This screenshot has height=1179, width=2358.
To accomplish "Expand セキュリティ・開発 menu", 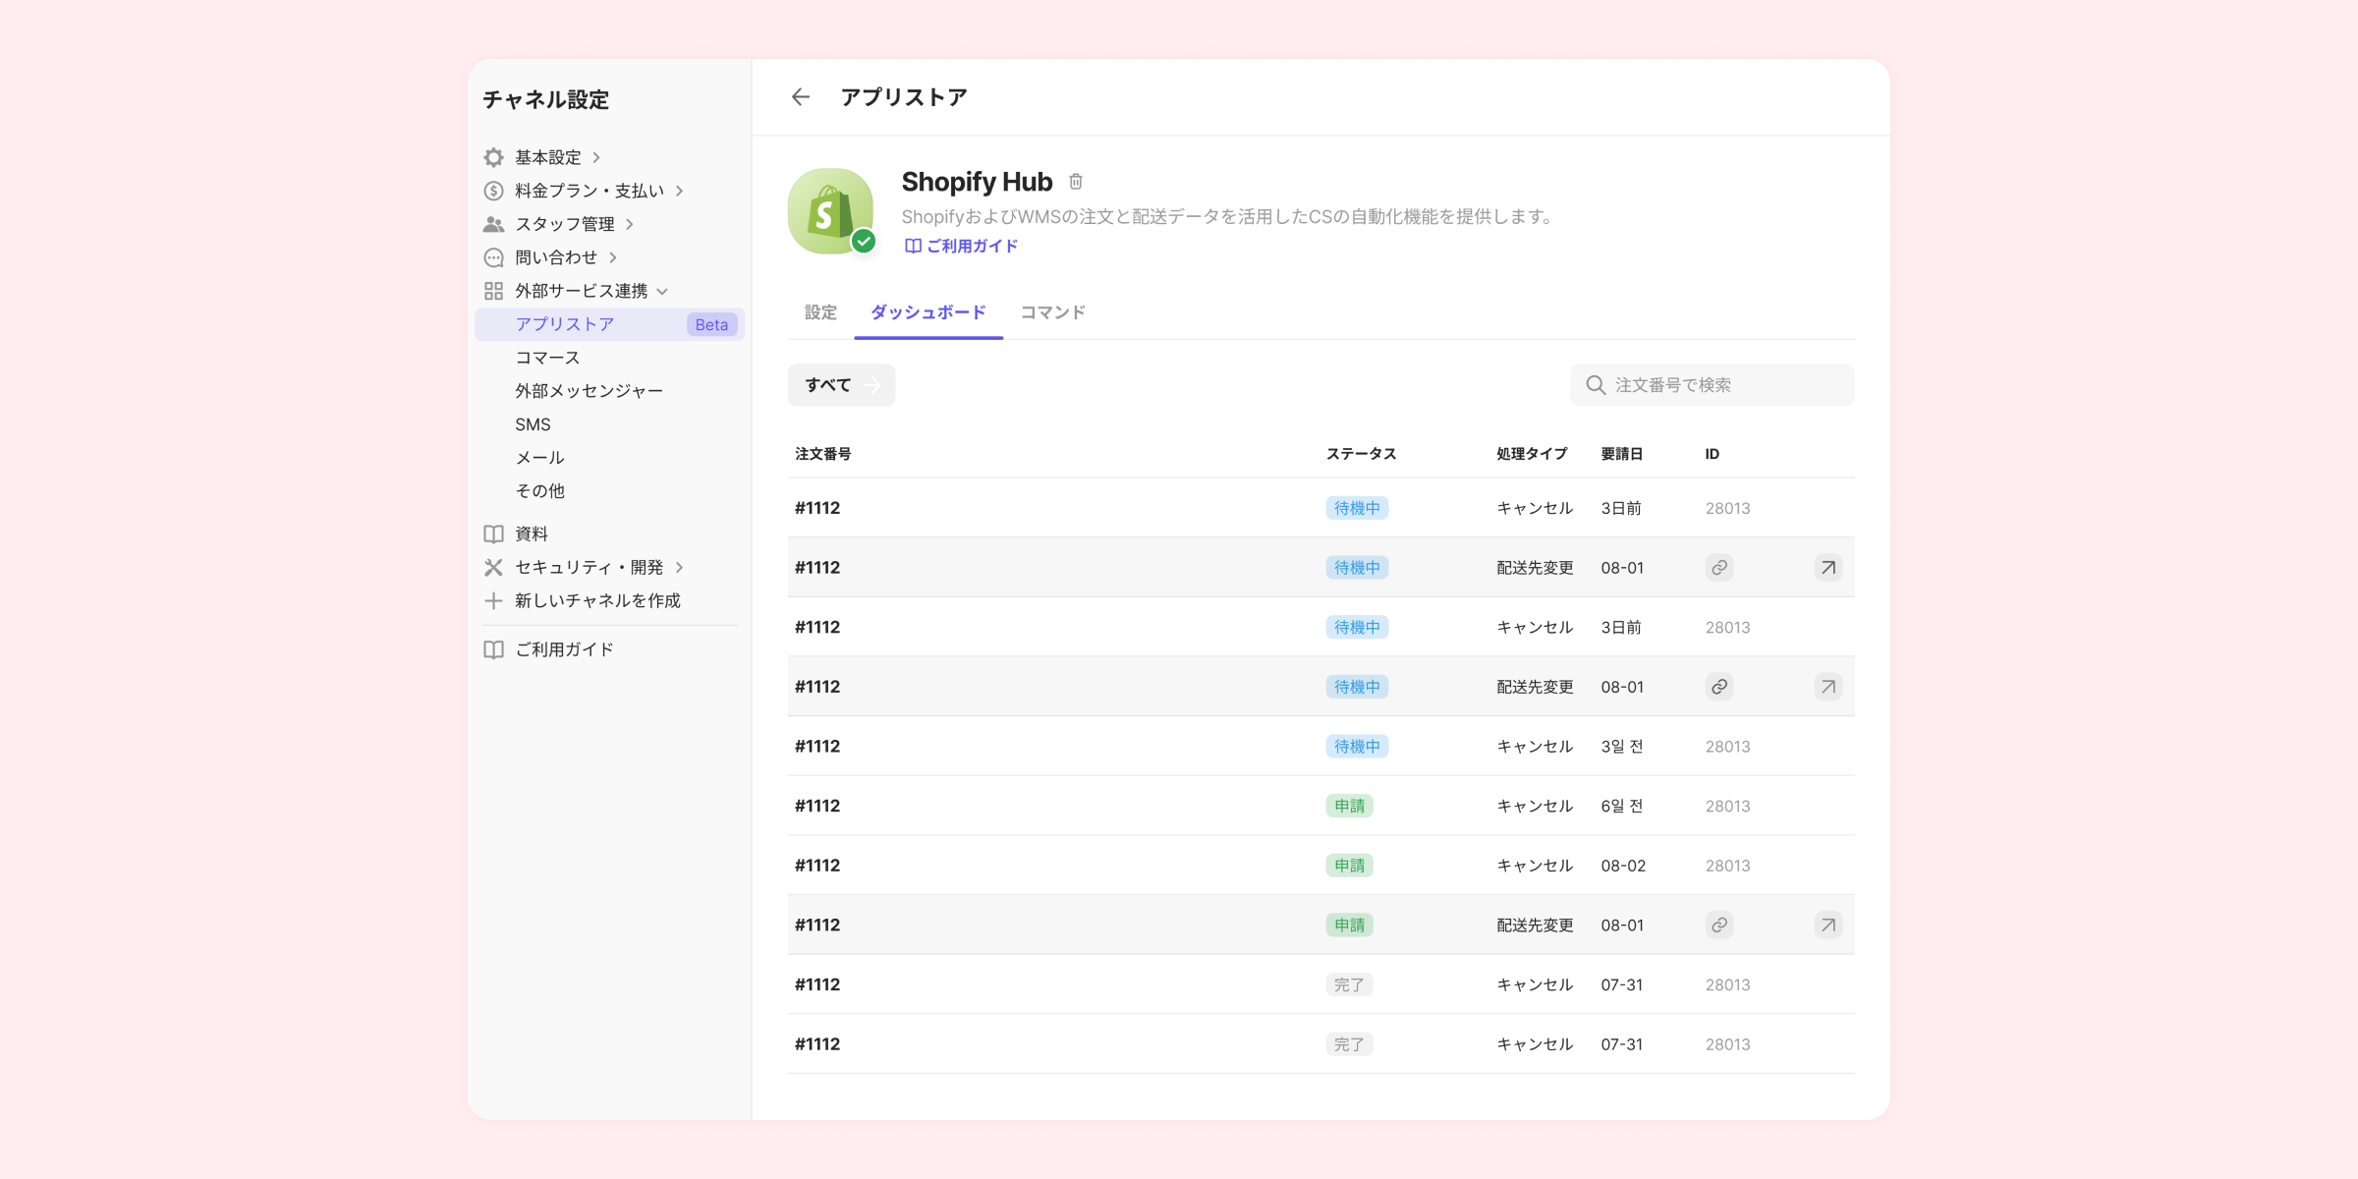I will coord(589,567).
